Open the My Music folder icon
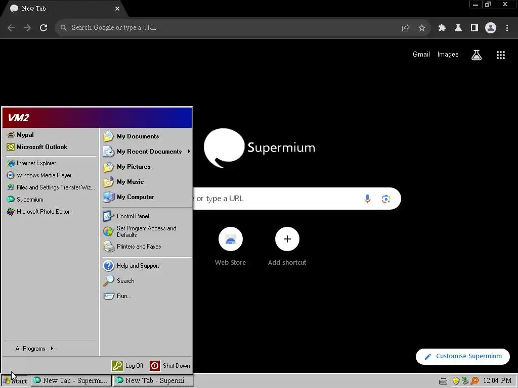Image resolution: width=518 pixels, height=388 pixels. coord(108,182)
